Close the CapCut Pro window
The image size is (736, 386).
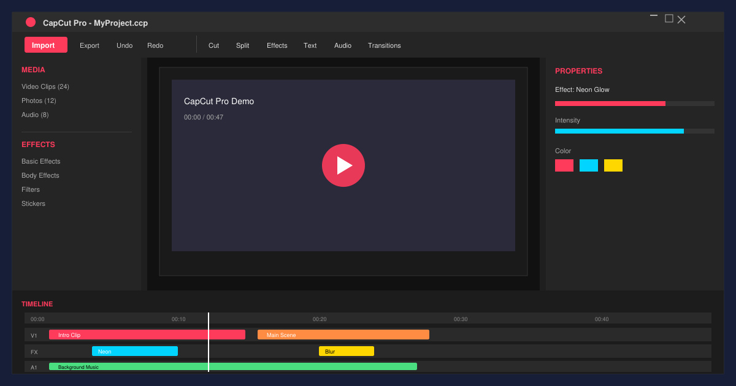681,20
